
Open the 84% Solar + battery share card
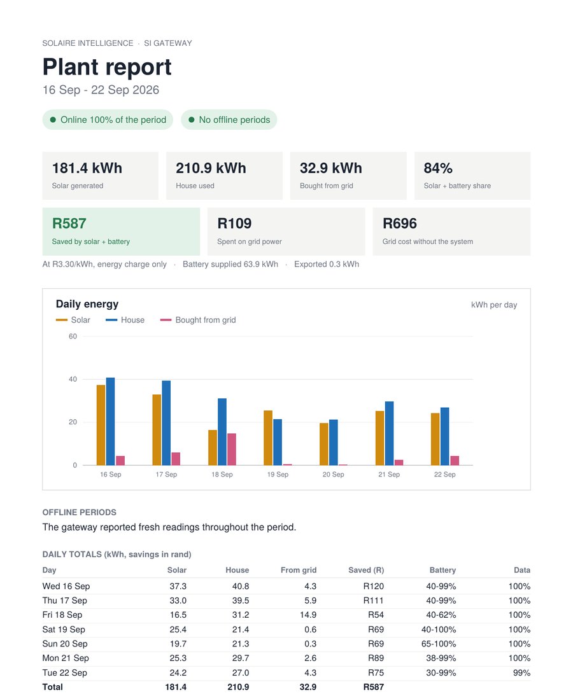[472, 176]
